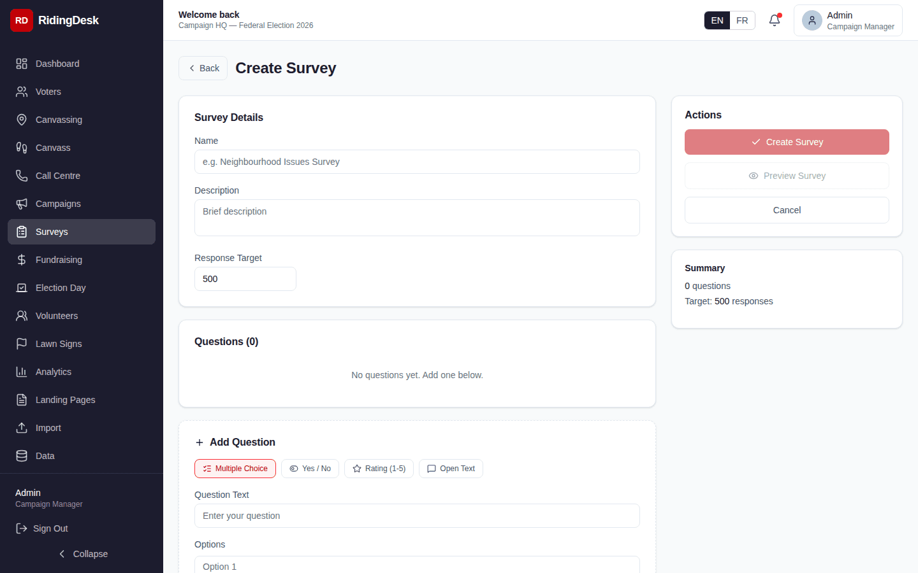The width and height of the screenshot is (918, 573).
Task: Click the RidingDesk RD logo
Action: pos(21,20)
